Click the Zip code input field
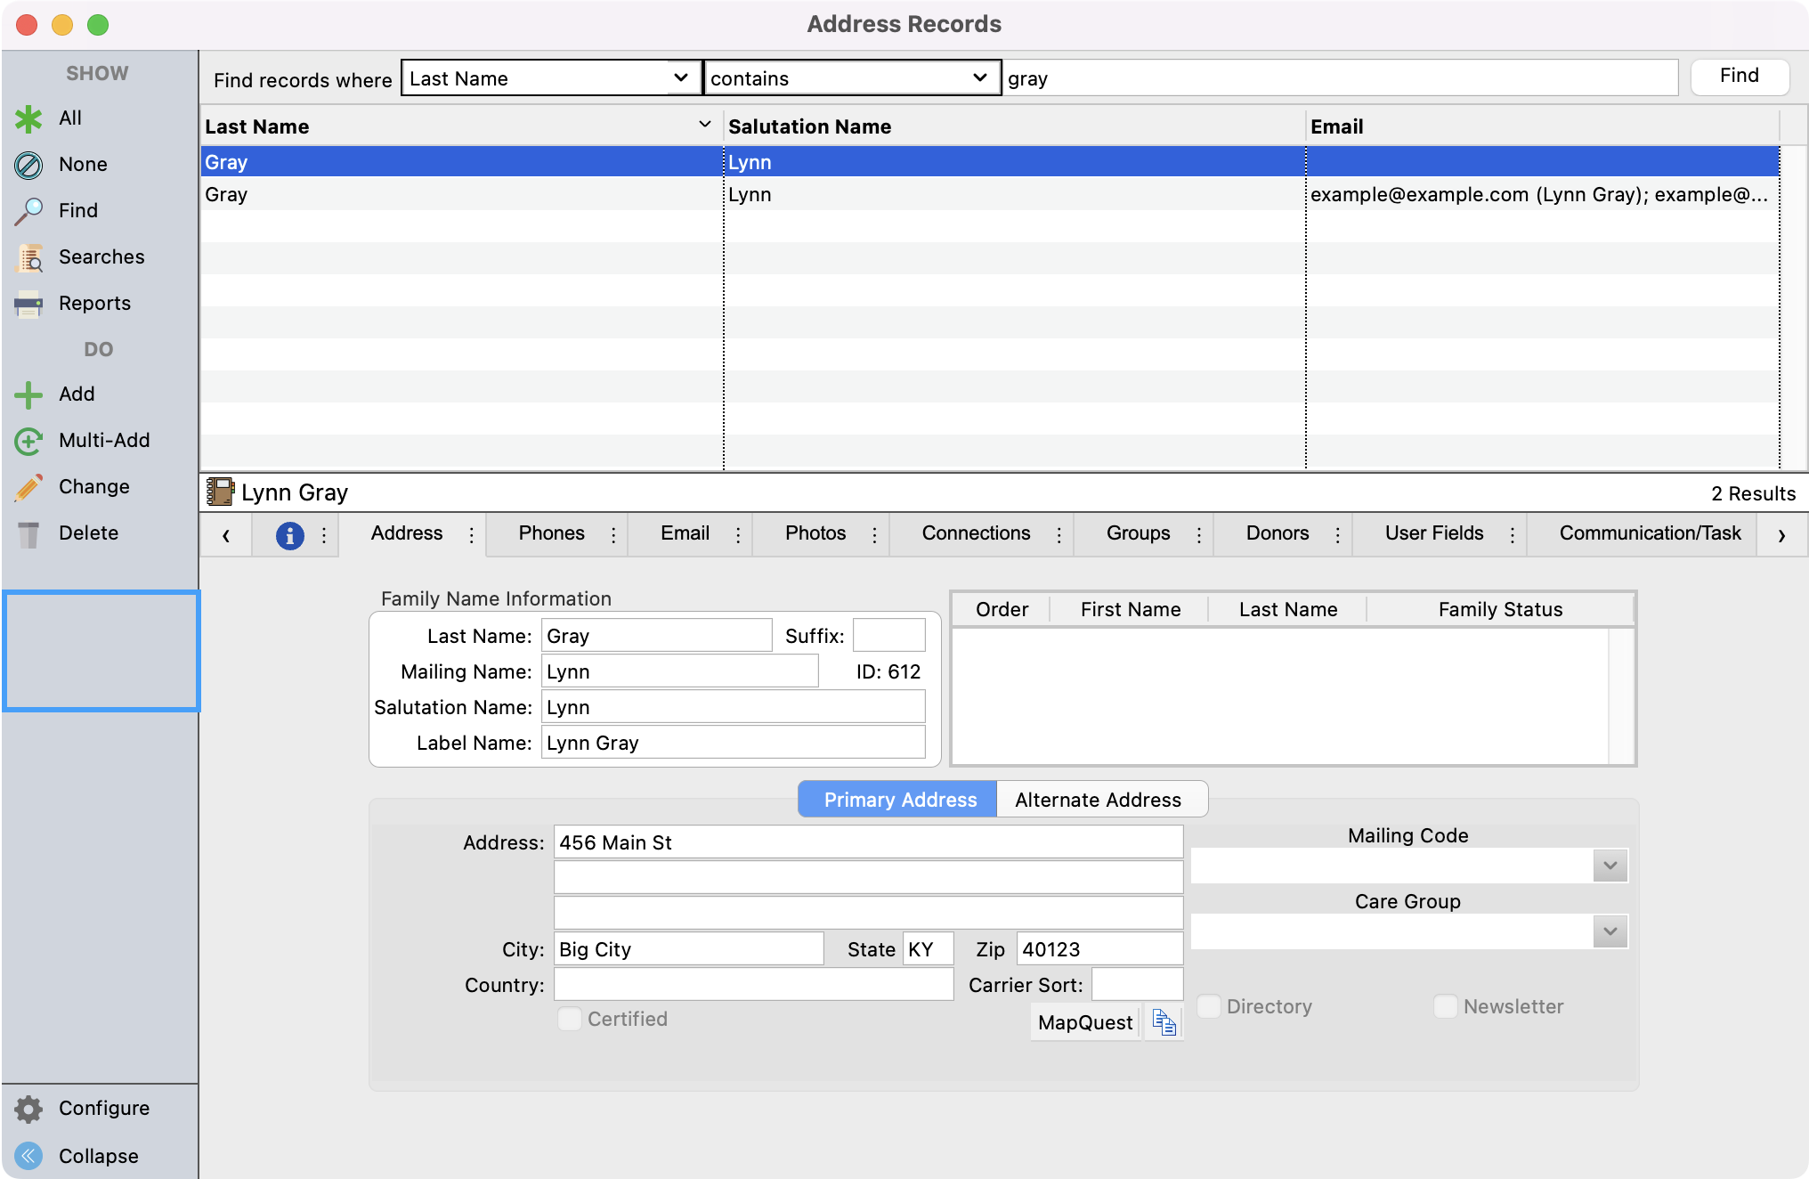The width and height of the screenshot is (1809, 1179). 1099,949
